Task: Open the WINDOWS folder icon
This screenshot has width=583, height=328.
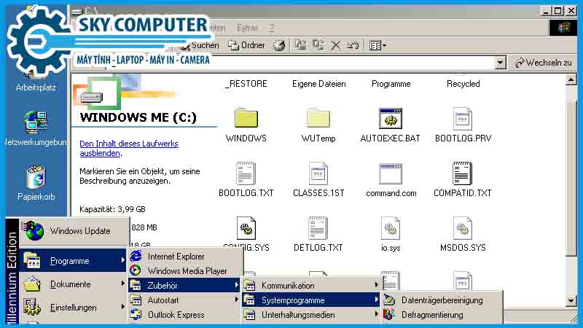Action: [246, 118]
